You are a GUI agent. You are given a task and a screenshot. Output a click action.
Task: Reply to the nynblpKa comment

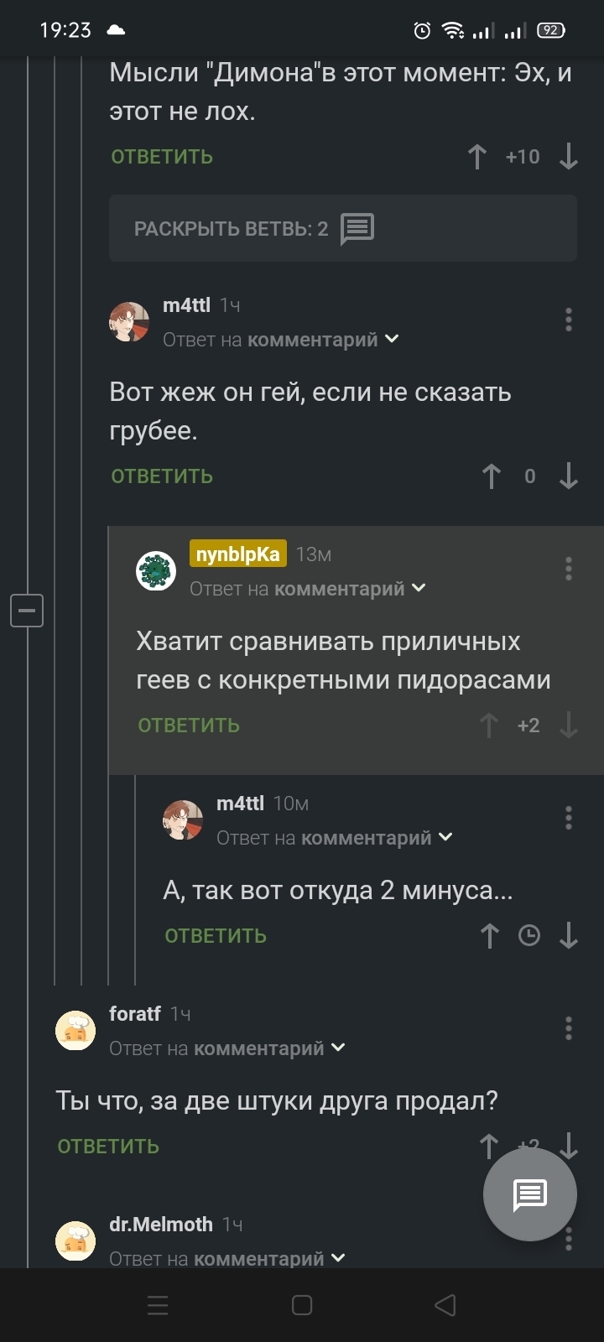(x=189, y=726)
